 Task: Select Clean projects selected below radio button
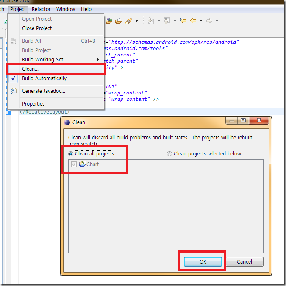pos(169,154)
